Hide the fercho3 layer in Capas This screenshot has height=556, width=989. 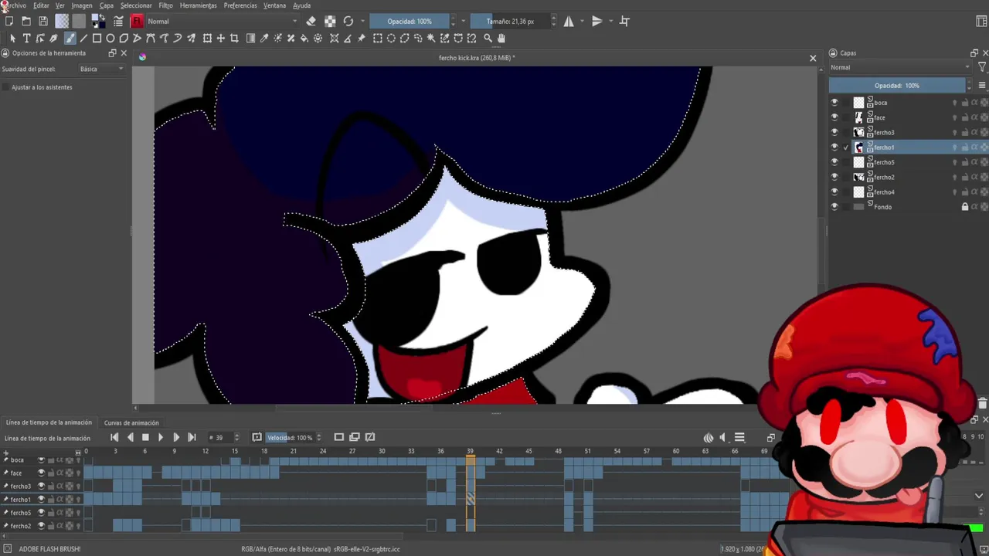point(834,132)
